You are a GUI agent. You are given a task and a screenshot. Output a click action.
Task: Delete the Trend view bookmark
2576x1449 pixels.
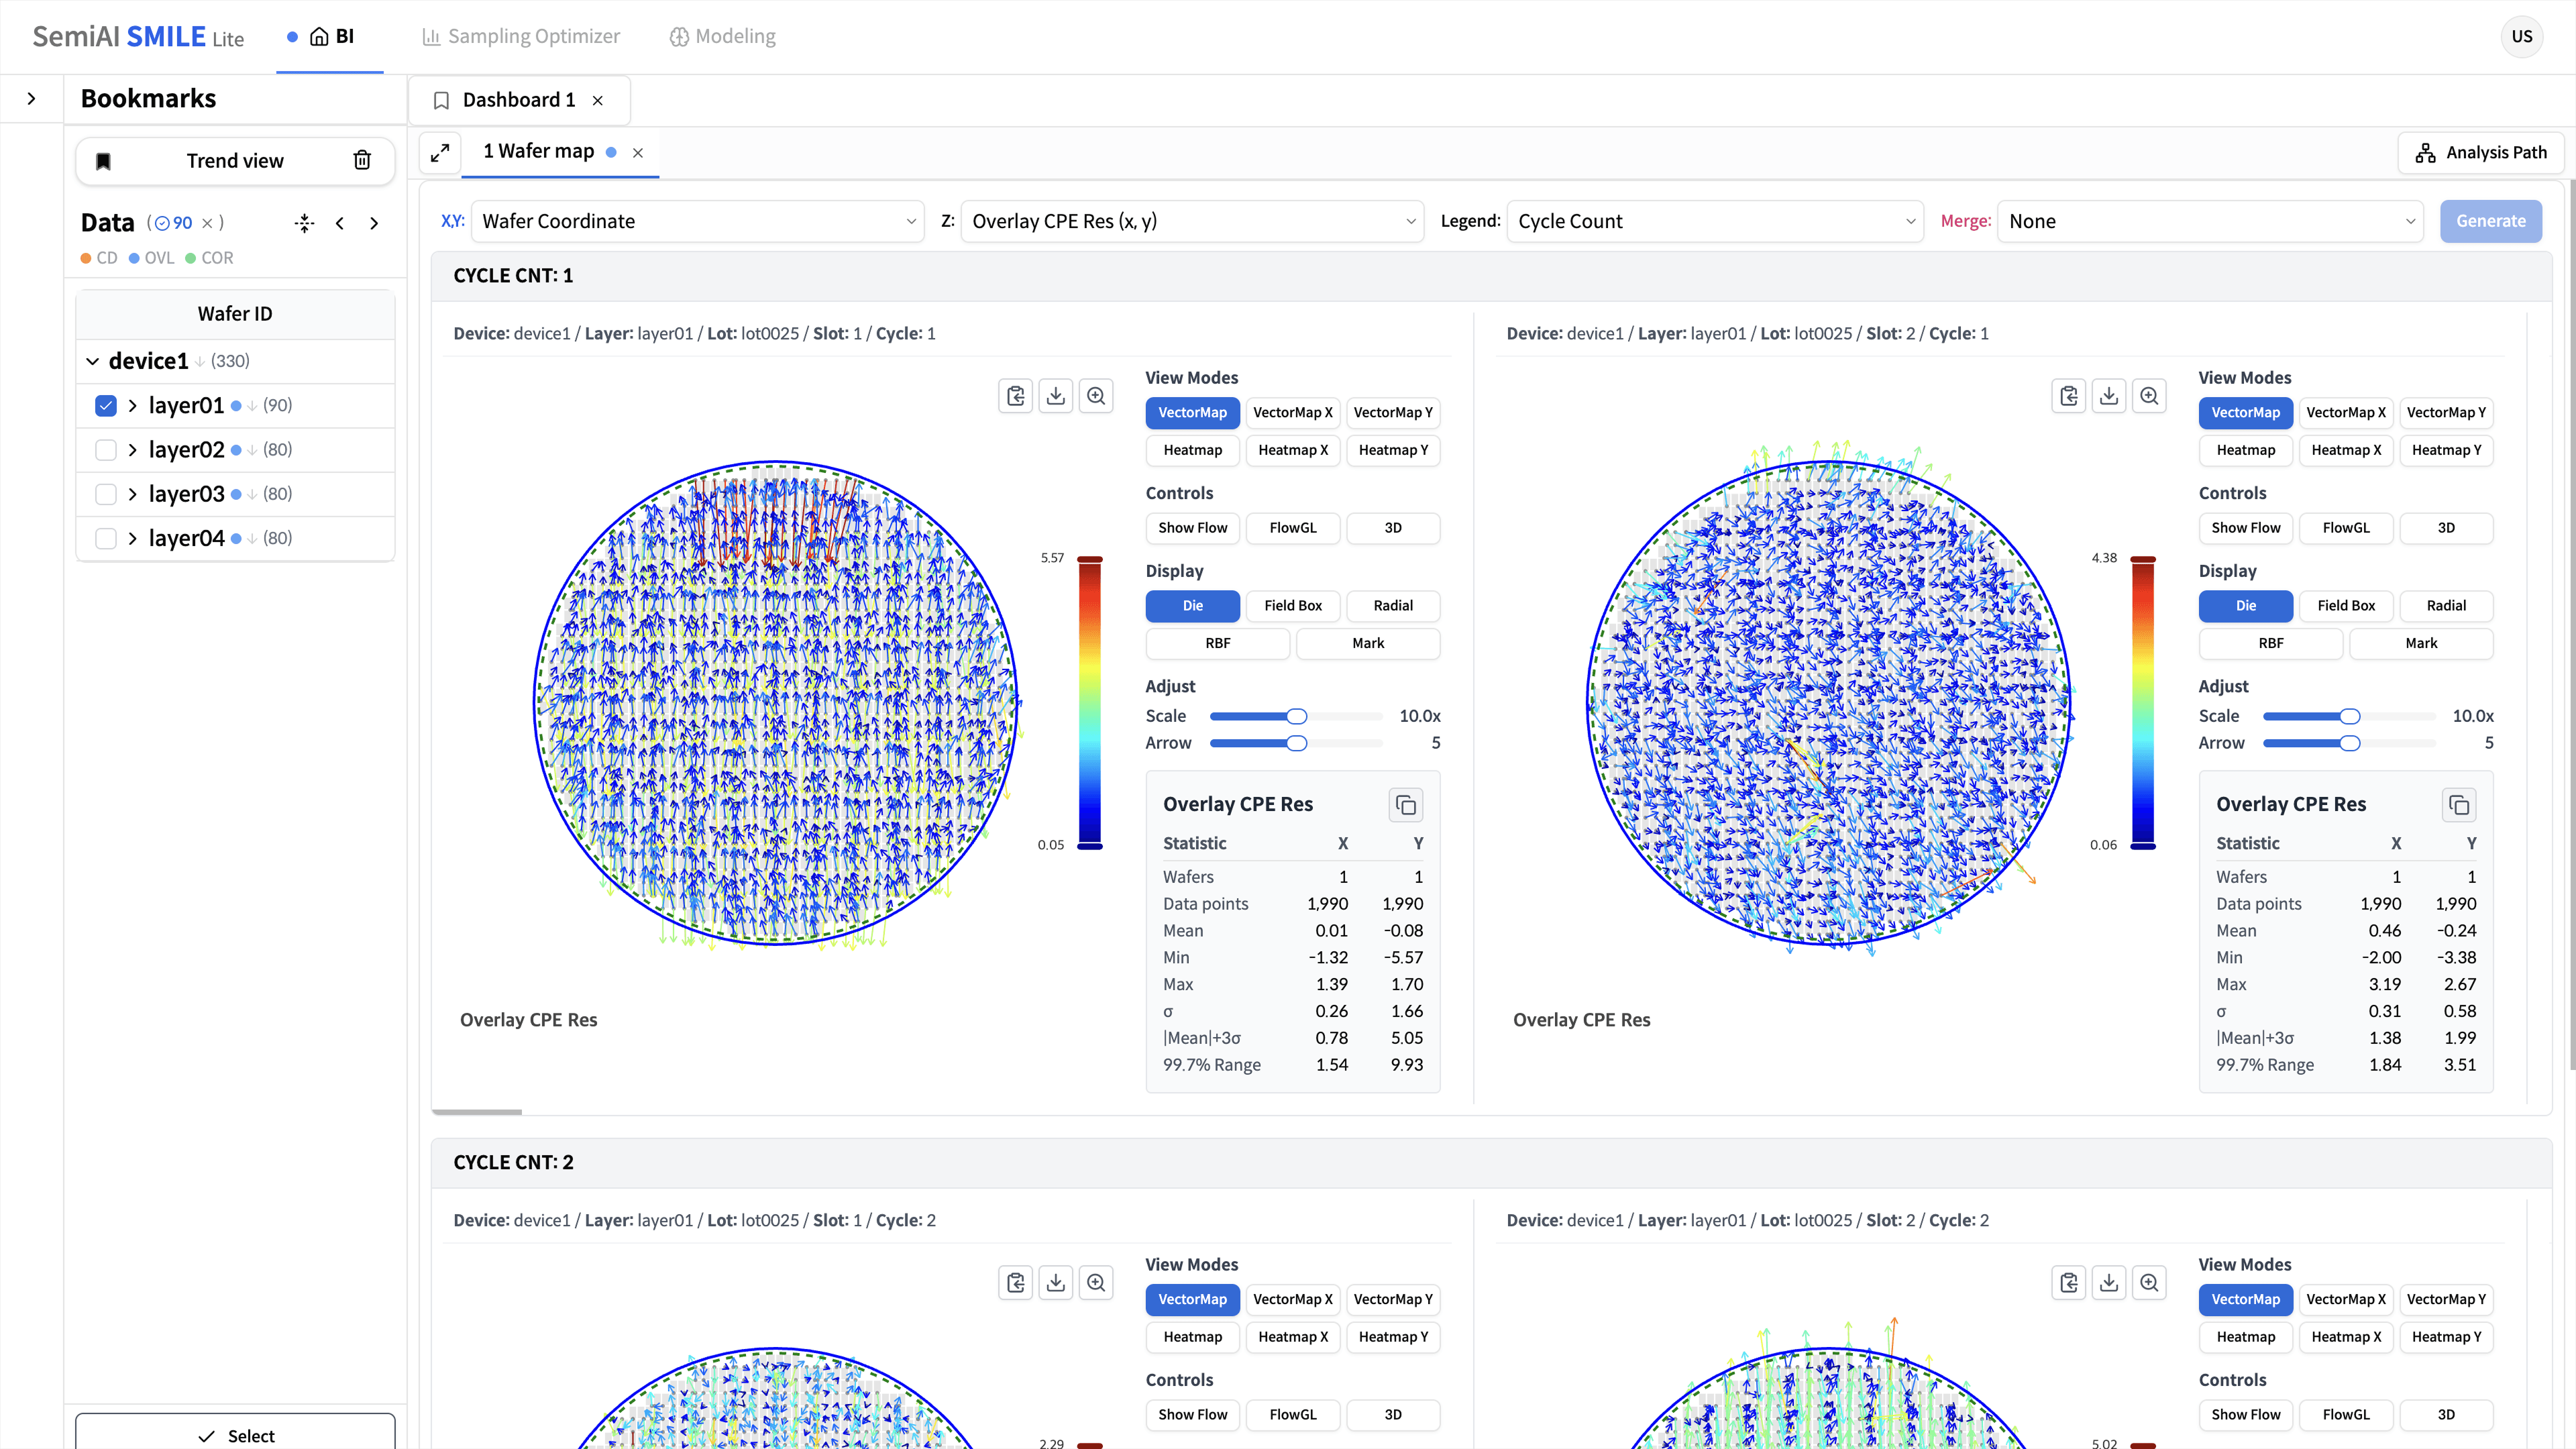coord(362,160)
